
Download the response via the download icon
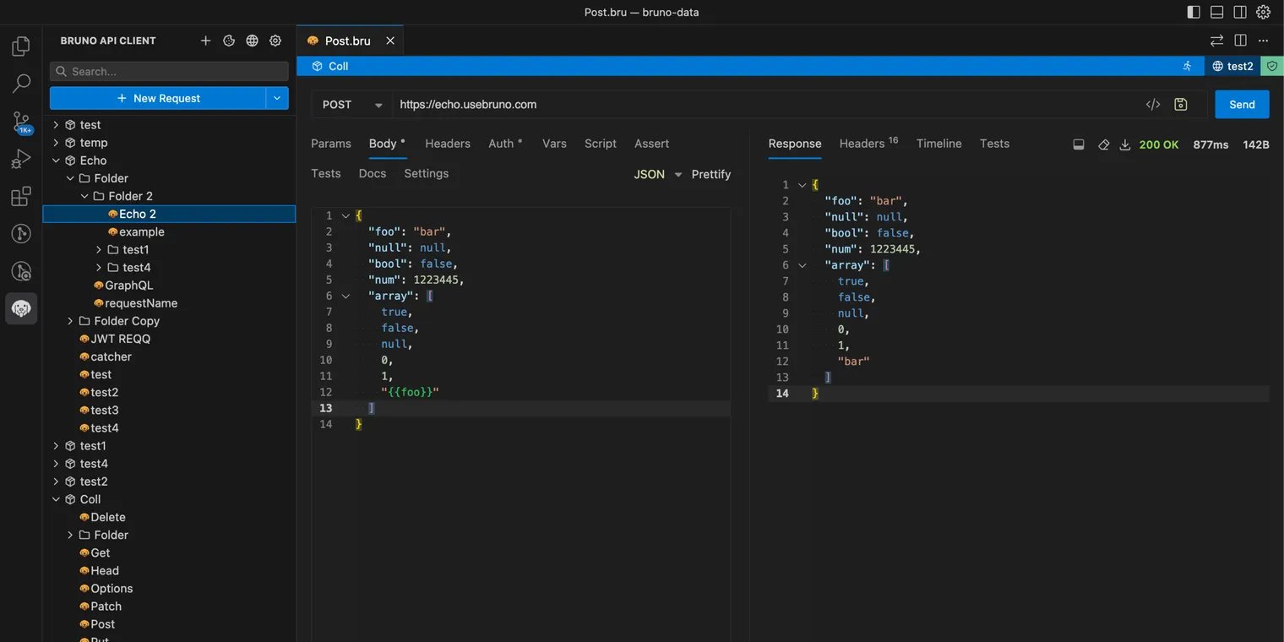(x=1124, y=144)
